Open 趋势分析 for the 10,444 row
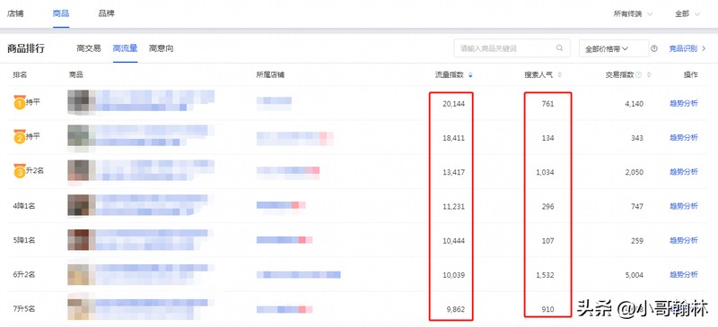The image size is (718, 327). (x=684, y=241)
